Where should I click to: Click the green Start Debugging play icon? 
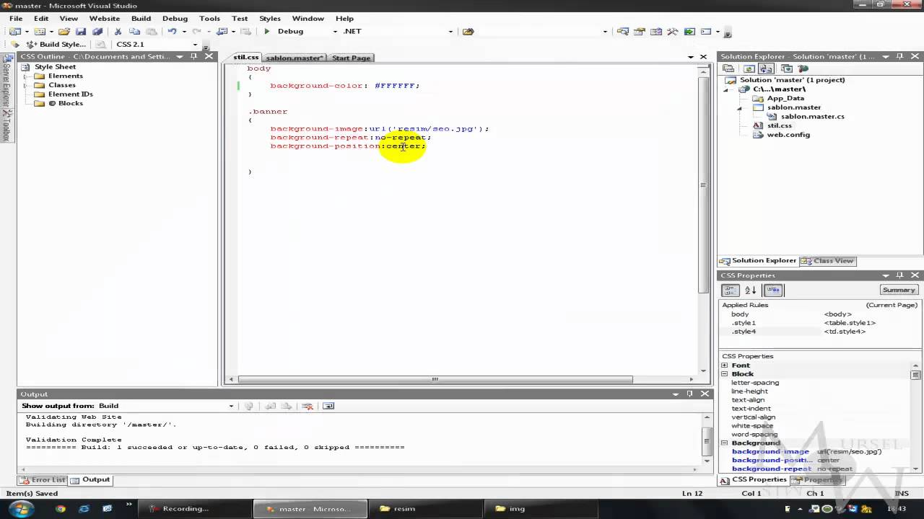(267, 31)
